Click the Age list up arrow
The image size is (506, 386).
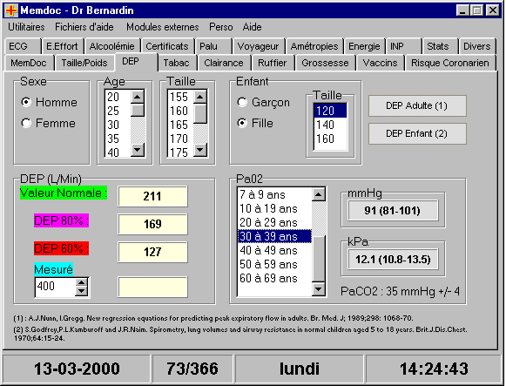[138, 97]
